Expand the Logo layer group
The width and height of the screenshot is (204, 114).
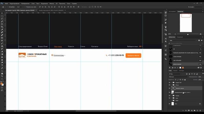(172, 98)
